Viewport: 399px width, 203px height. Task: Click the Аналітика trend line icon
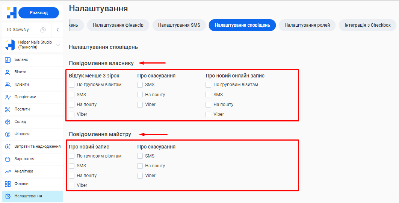[8, 171]
